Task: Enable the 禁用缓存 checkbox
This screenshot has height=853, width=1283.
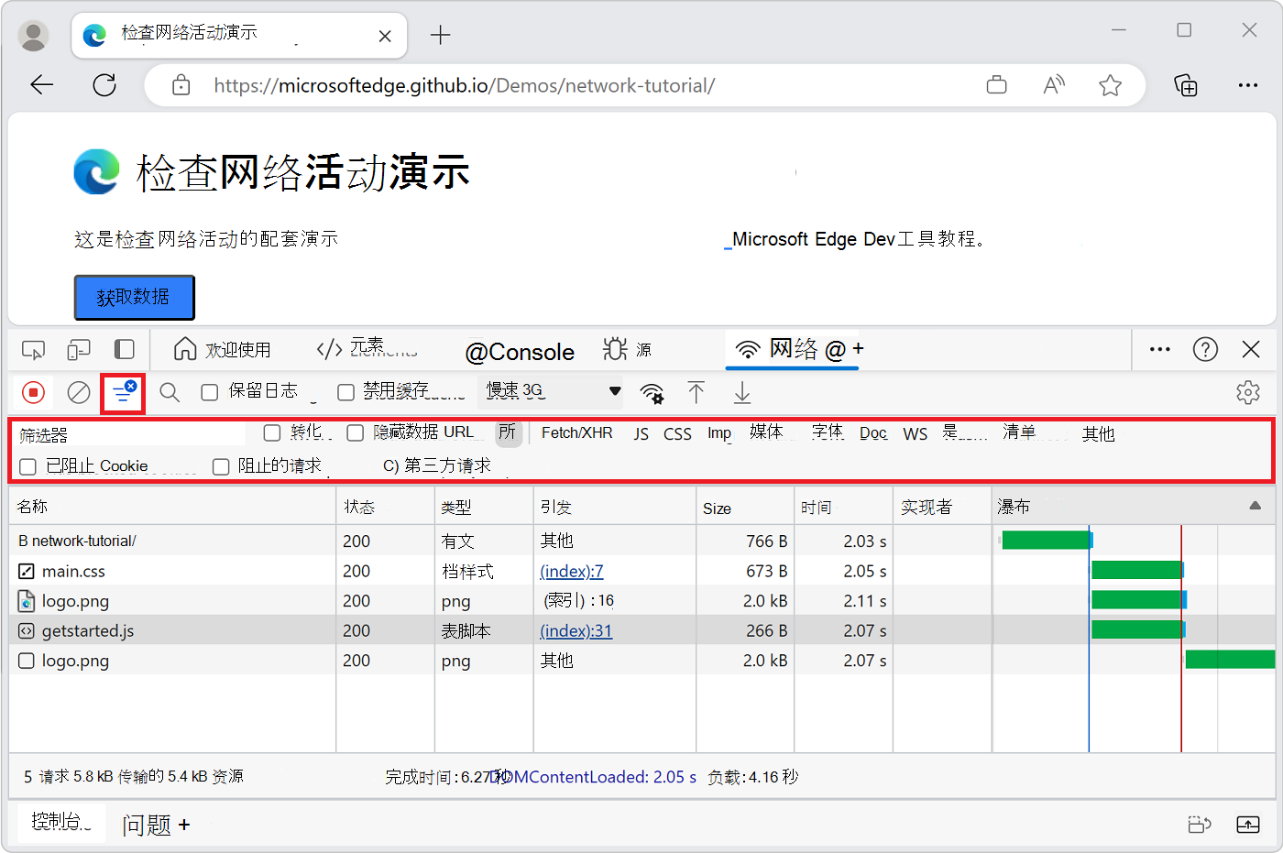Action: click(345, 392)
